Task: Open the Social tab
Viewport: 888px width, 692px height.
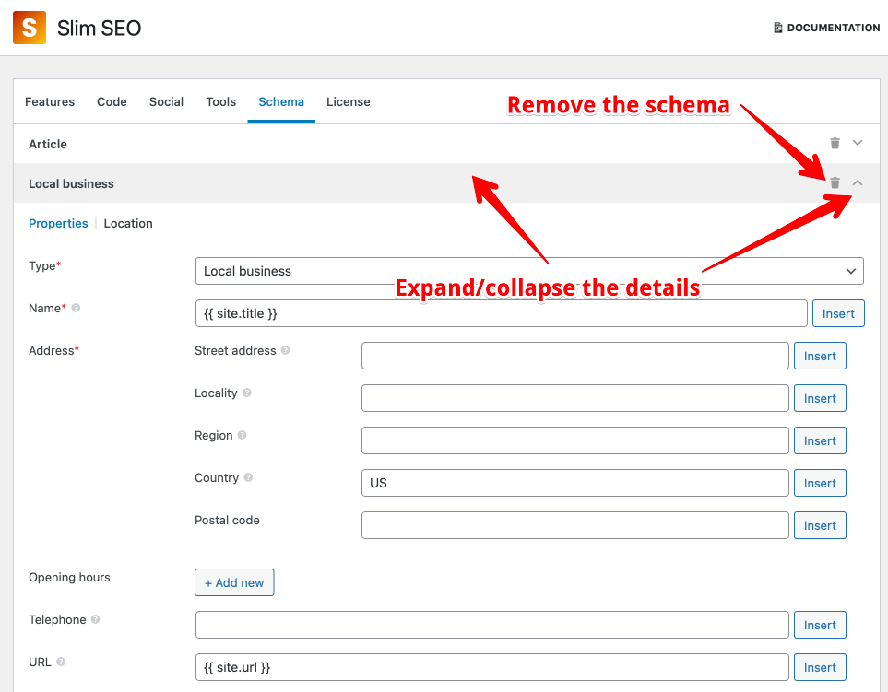Action: click(166, 102)
